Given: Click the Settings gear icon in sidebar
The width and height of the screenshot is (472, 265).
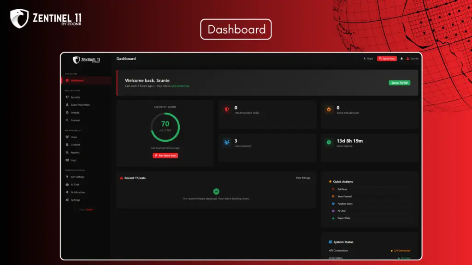Looking at the screenshot, I should [x=67, y=200].
